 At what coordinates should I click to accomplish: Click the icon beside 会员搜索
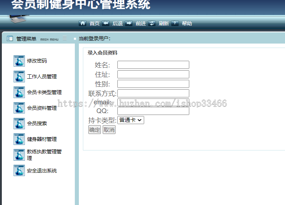click(19, 123)
